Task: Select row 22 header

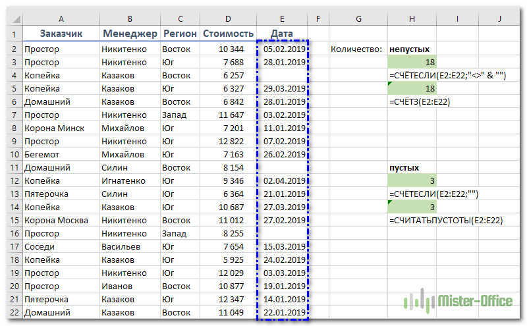Action: [14, 312]
